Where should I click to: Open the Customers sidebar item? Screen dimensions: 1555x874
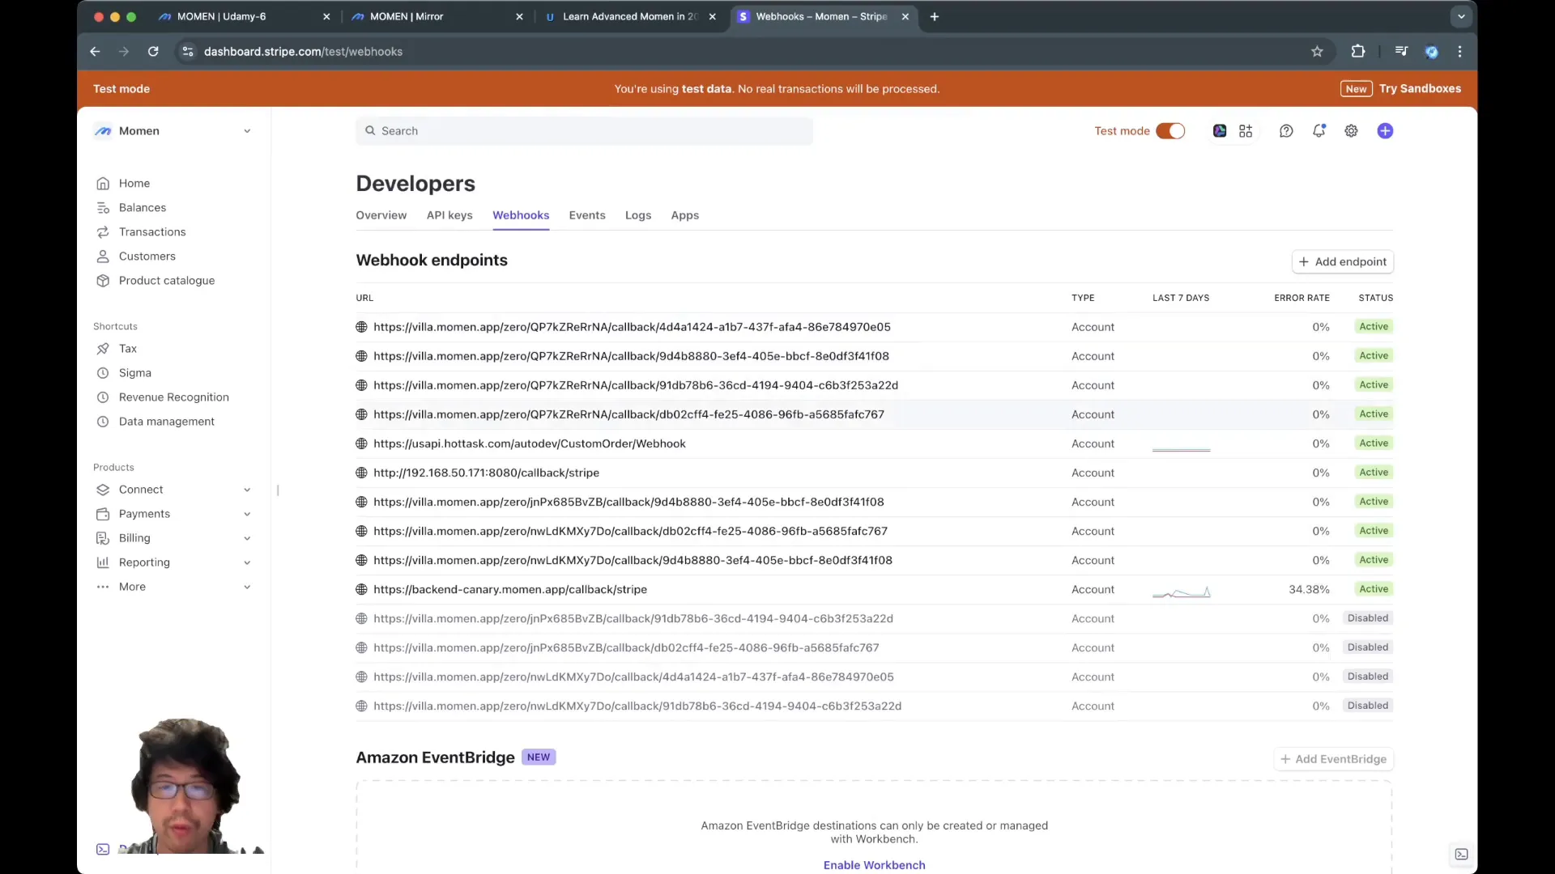(x=147, y=257)
